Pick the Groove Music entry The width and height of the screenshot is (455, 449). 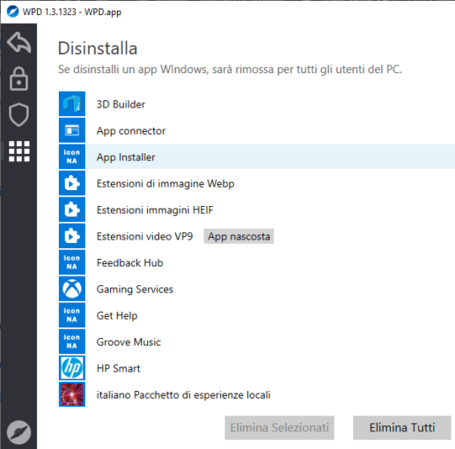pos(128,342)
